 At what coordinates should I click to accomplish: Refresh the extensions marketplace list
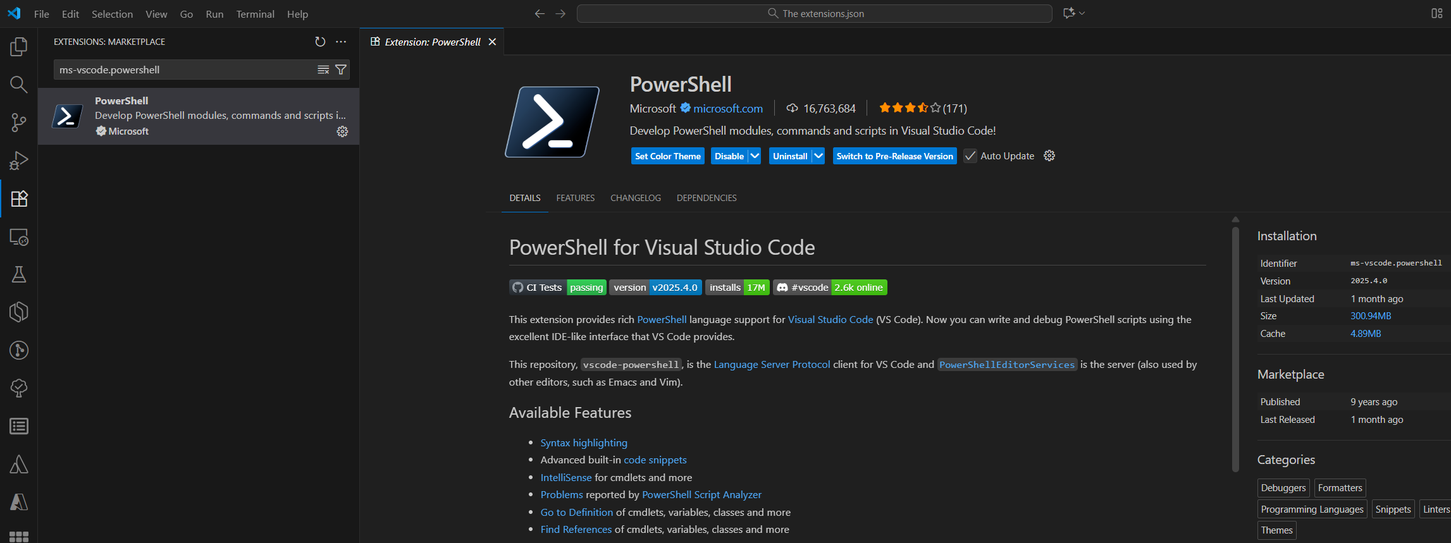pyautogui.click(x=320, y=42)
